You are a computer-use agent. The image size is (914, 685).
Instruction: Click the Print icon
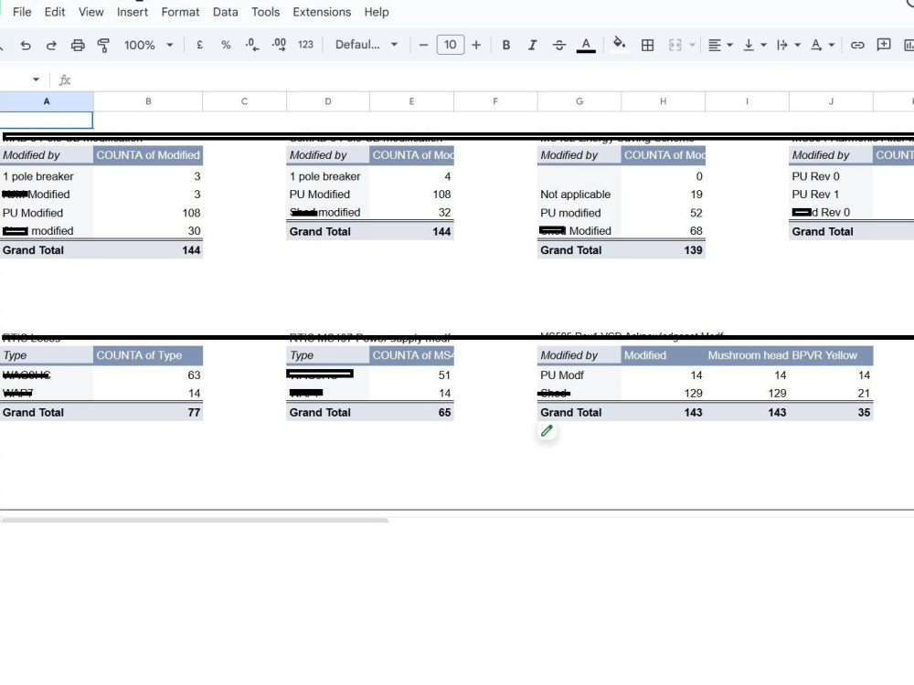tap(78, 45)
